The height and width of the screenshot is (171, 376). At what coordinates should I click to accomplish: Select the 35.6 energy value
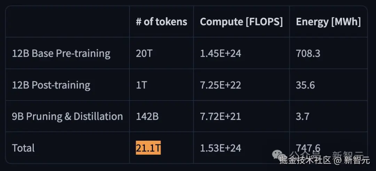point(305,85)
